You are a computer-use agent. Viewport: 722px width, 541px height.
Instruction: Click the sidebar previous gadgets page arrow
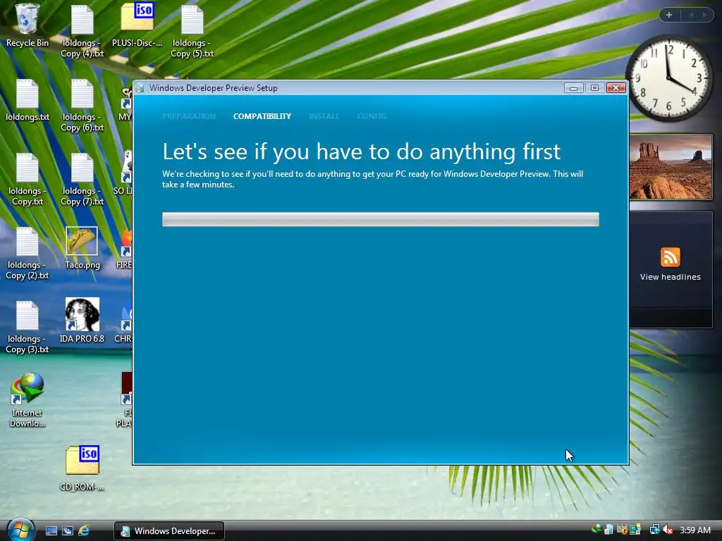tap(691, 15)
